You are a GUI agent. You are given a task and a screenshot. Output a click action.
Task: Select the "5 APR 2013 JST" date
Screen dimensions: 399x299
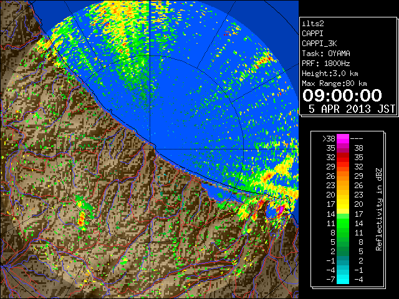352,109
